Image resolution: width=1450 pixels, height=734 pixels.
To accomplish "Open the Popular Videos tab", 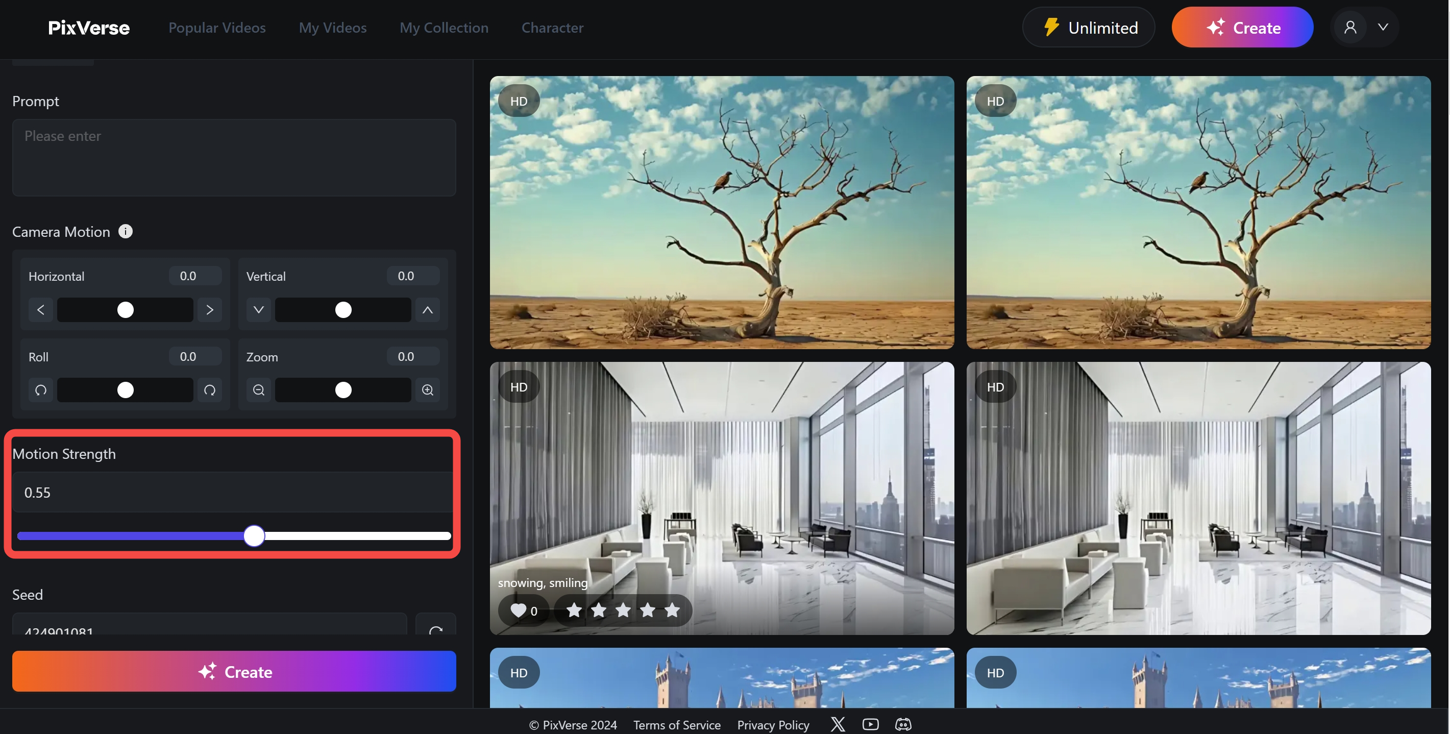I will click(217, 28).
